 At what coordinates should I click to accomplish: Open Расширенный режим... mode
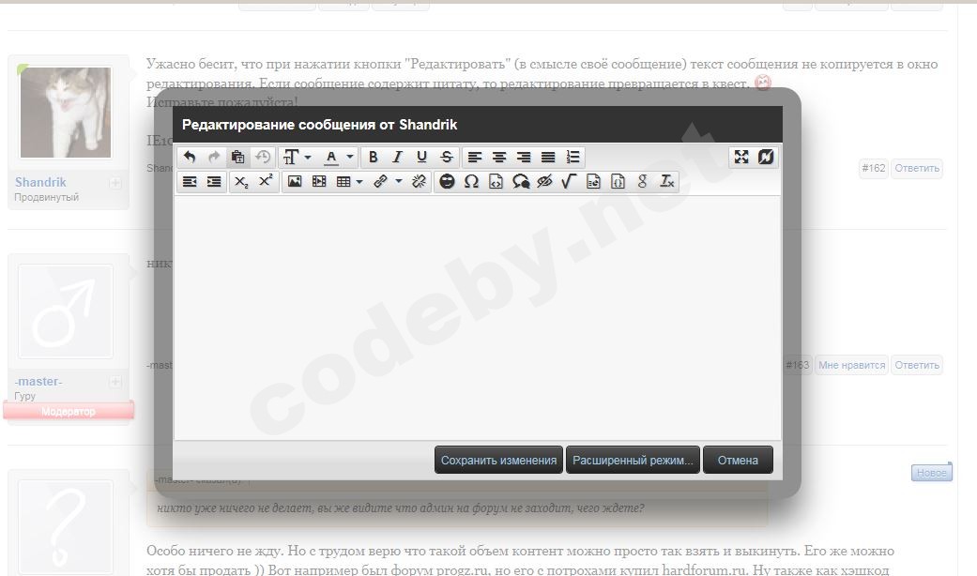click(633, 461)
